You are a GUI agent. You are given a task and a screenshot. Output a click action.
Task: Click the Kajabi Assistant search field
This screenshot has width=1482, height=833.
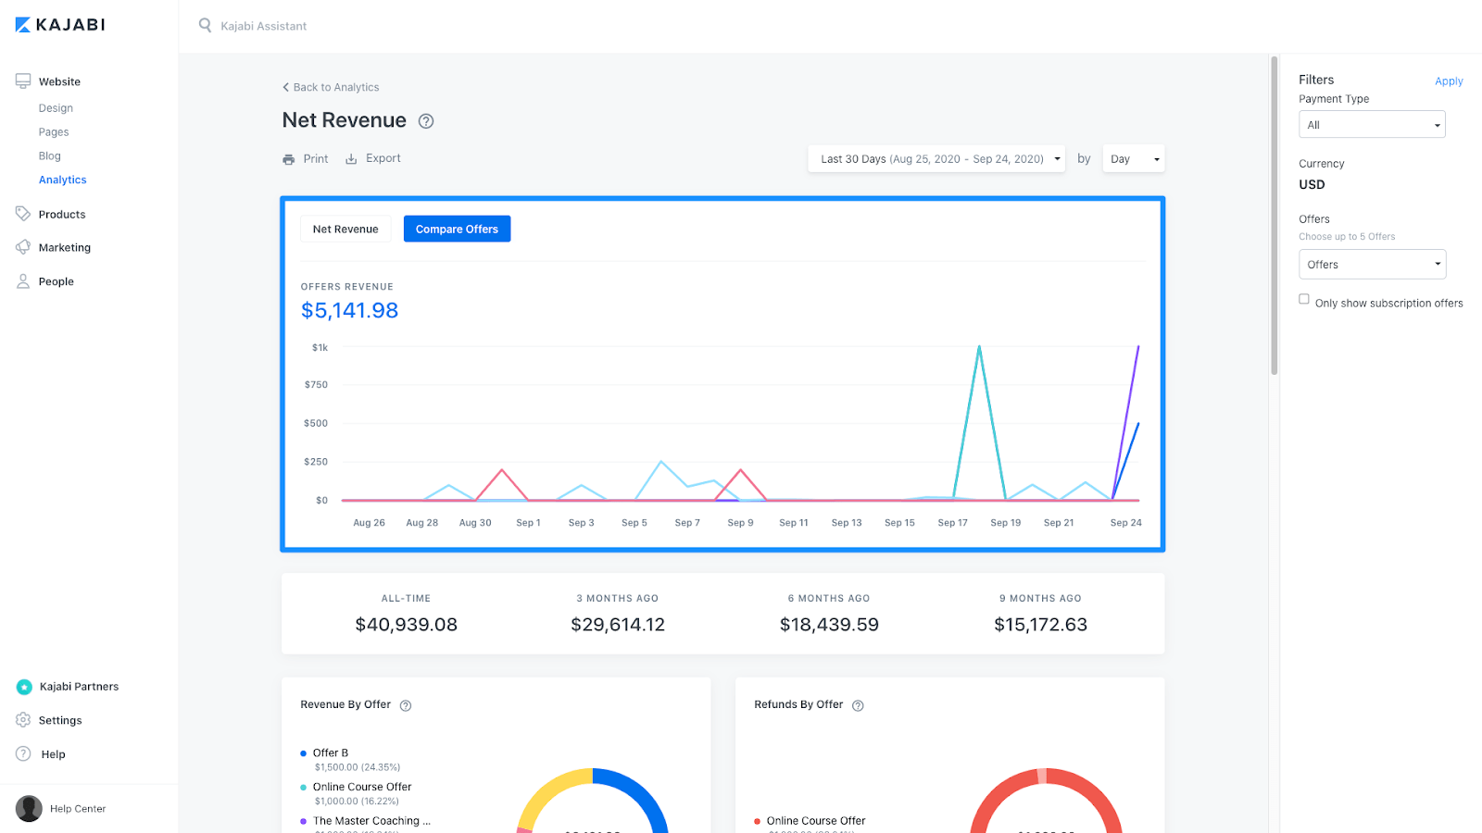[x=263, y=26]
